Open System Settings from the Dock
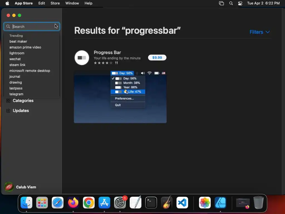285x214 pixels. click(x=120, y=203)
